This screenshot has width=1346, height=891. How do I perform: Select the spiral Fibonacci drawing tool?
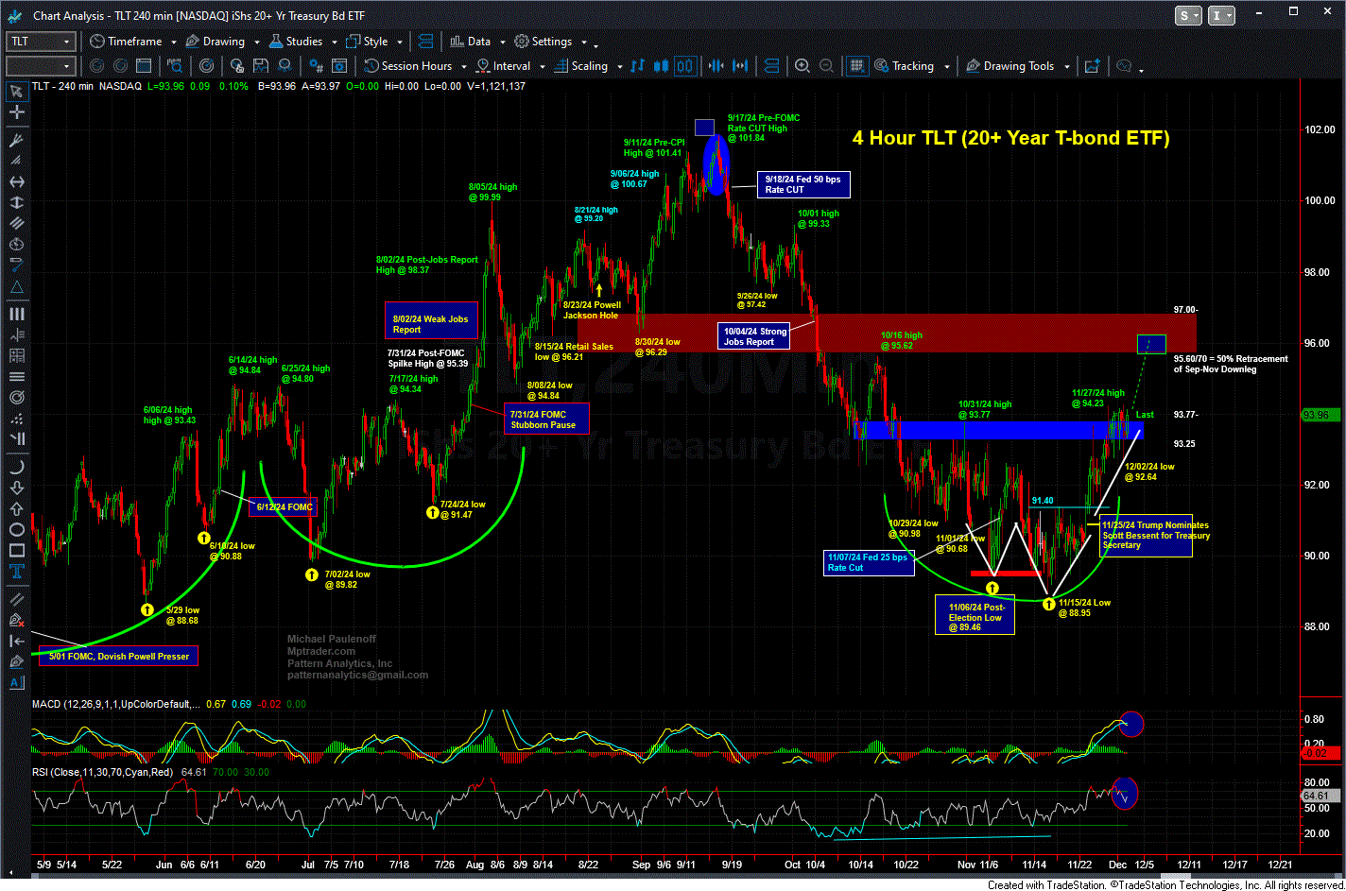pos(17,400)
